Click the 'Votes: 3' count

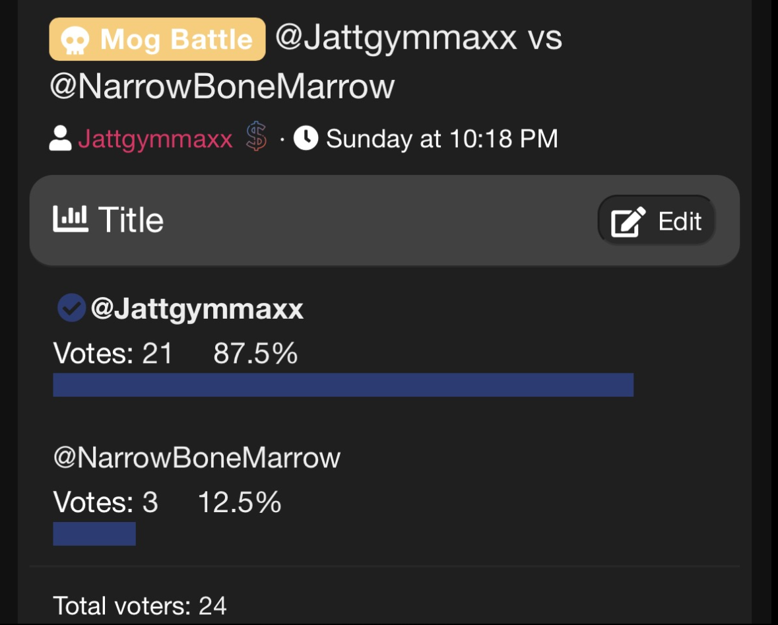[106, 503]
